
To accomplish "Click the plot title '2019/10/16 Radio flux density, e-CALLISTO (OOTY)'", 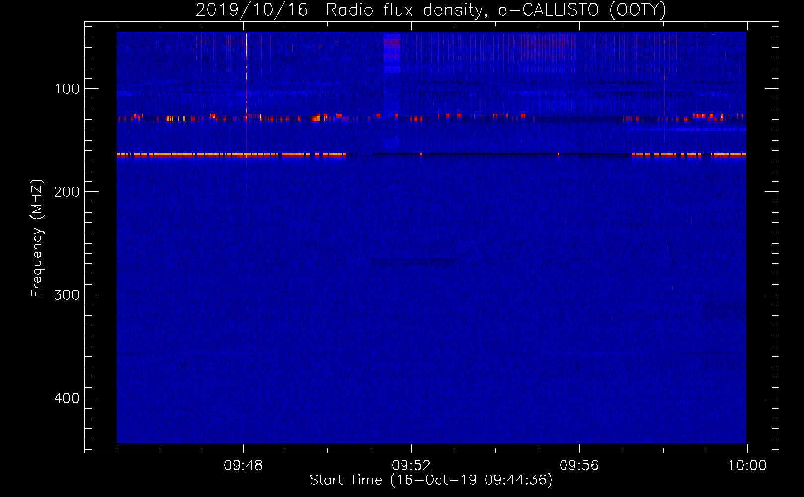I will point(431,10).
